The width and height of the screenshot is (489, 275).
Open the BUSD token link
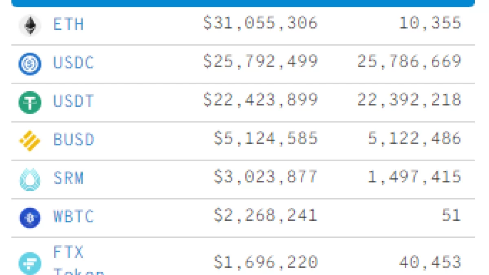tap(74, 140)
